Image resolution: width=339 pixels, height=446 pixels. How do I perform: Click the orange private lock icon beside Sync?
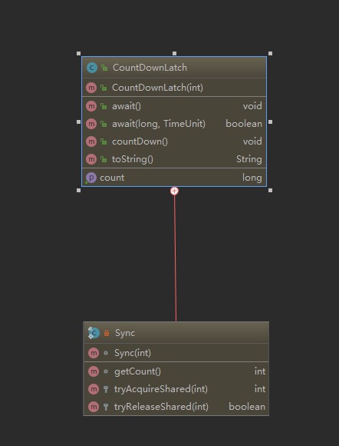107,333
